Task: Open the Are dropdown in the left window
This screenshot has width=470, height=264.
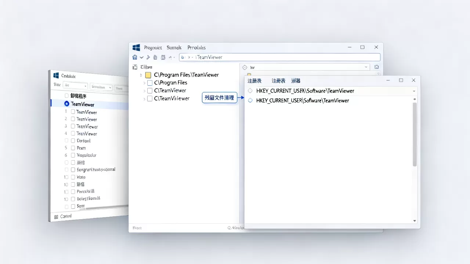Action: pyautogui.click(x=75, y=86)
